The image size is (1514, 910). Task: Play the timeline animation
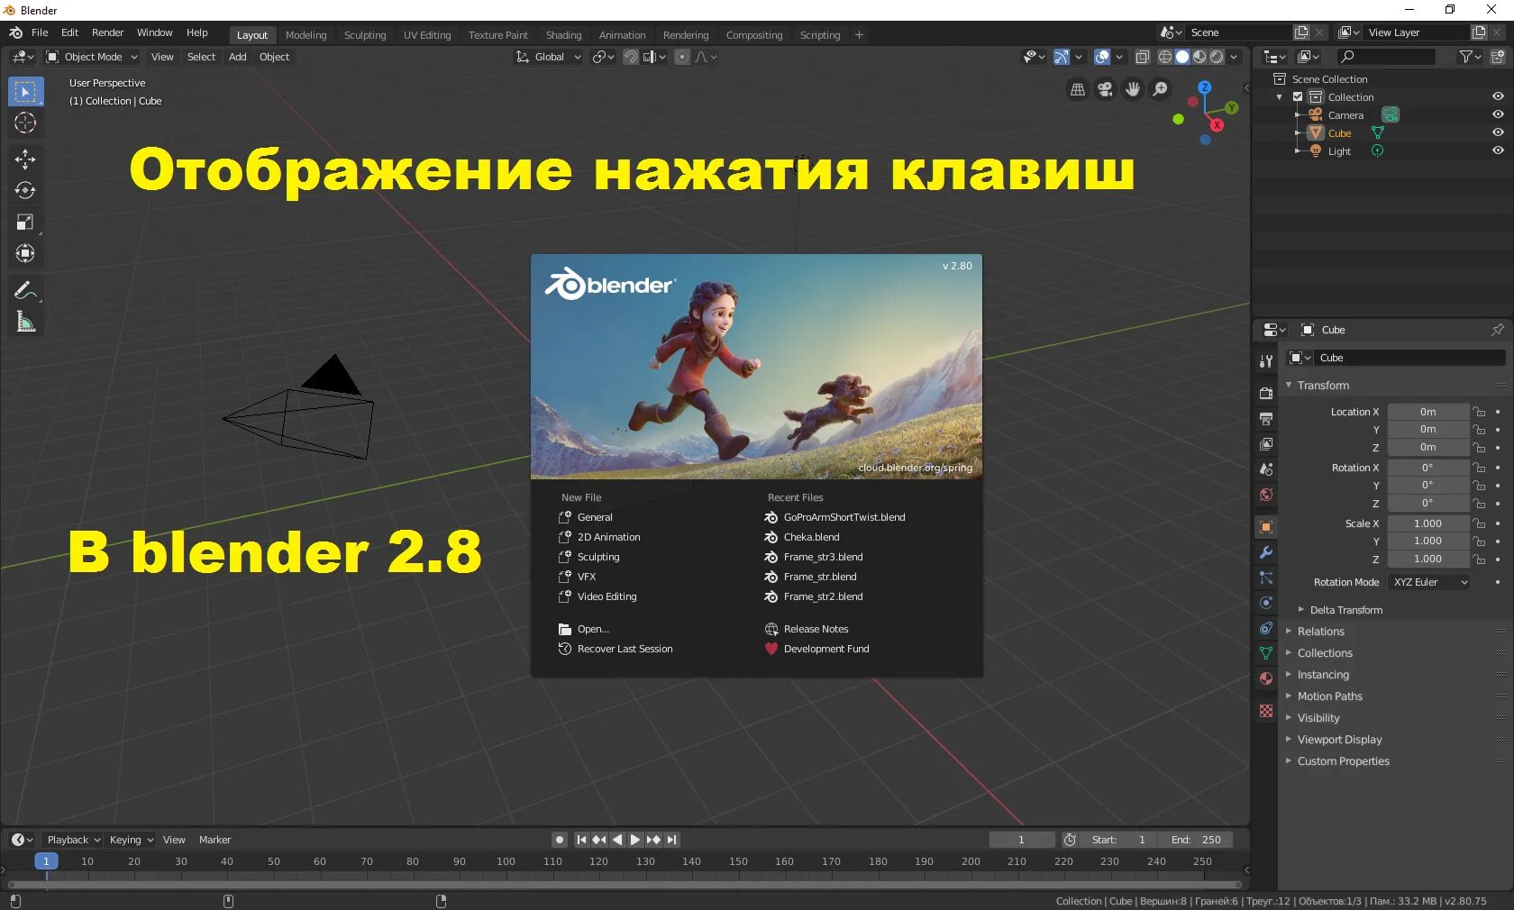(x=635, y=840)
